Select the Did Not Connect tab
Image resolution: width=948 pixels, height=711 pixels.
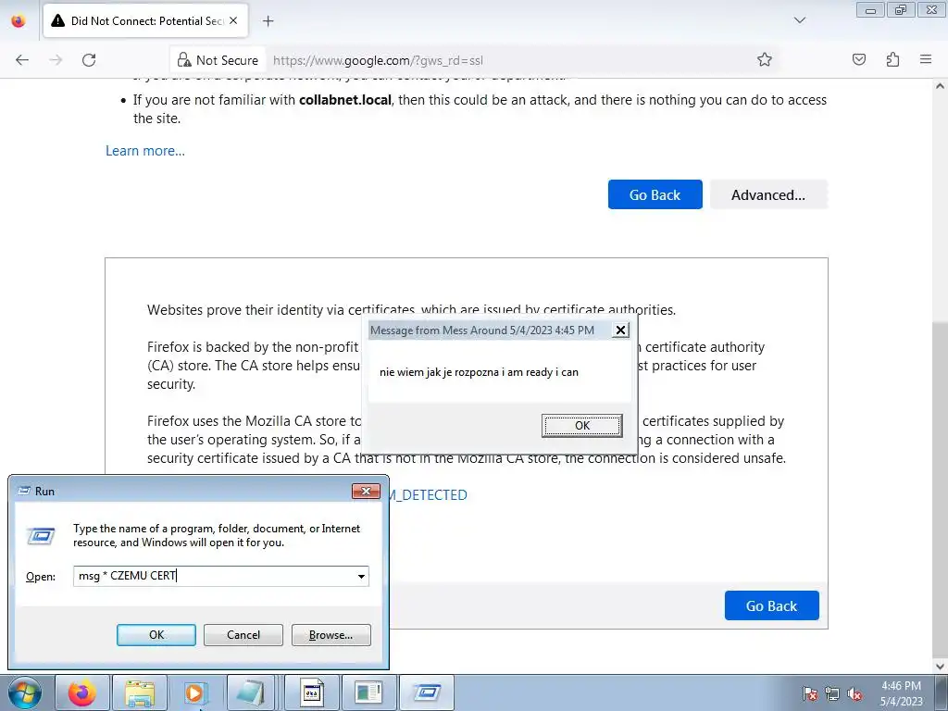145,21
